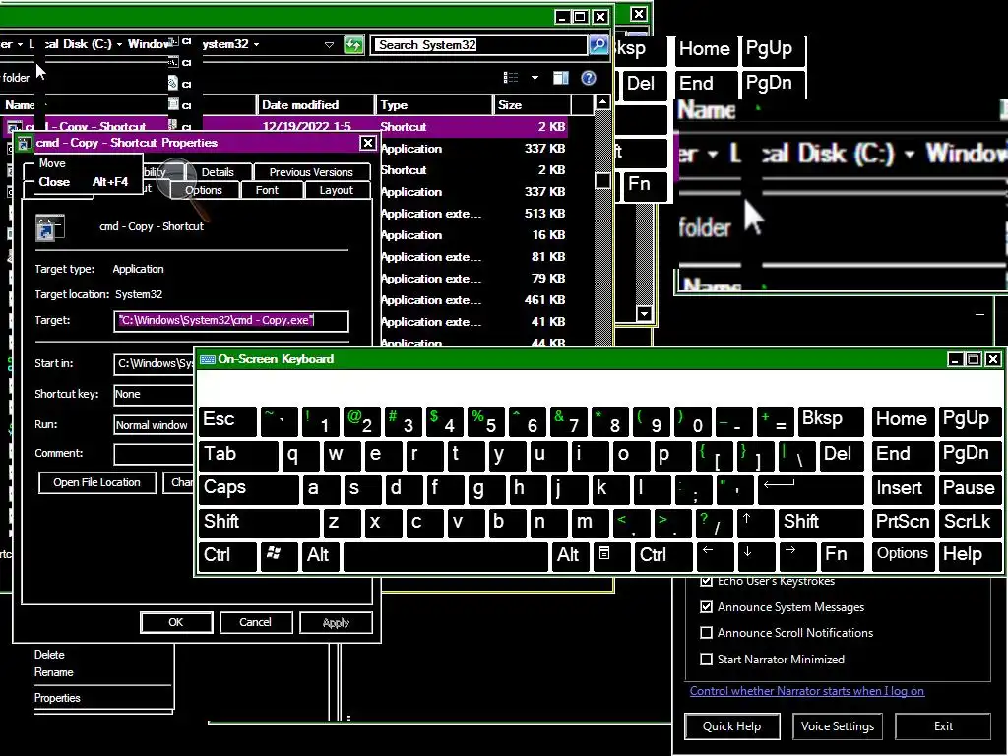
Task: Toggle the Caps key on the On-Screen Keyboard
Action: 249,488
